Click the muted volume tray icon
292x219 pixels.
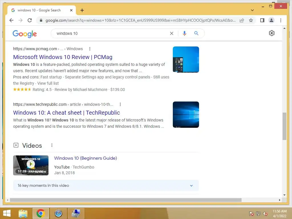pyautogui.click(x=265, y=213)
